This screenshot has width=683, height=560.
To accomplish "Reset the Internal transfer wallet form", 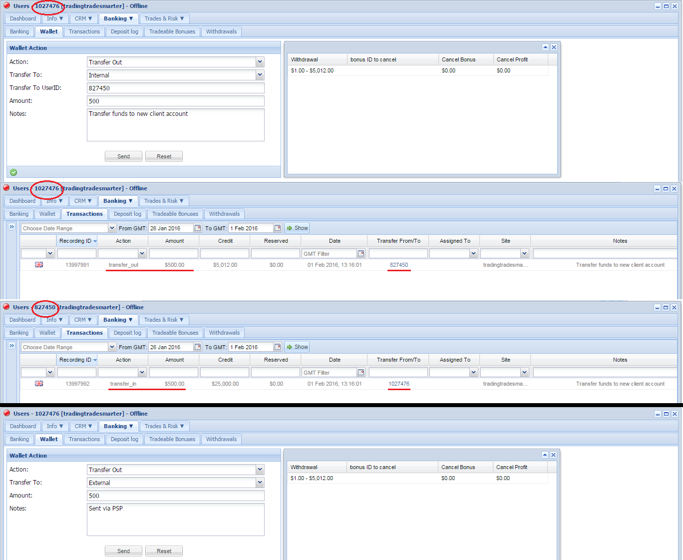I will click(x=164, y=156).
